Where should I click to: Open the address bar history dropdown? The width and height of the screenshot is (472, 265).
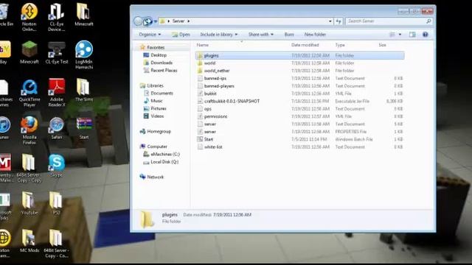330,21
